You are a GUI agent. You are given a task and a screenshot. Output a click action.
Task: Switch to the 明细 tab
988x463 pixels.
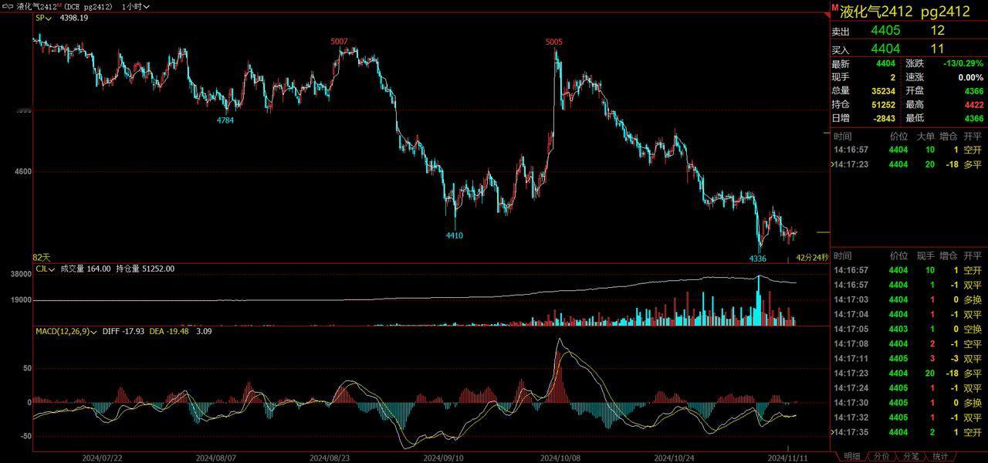pos(851,457)
